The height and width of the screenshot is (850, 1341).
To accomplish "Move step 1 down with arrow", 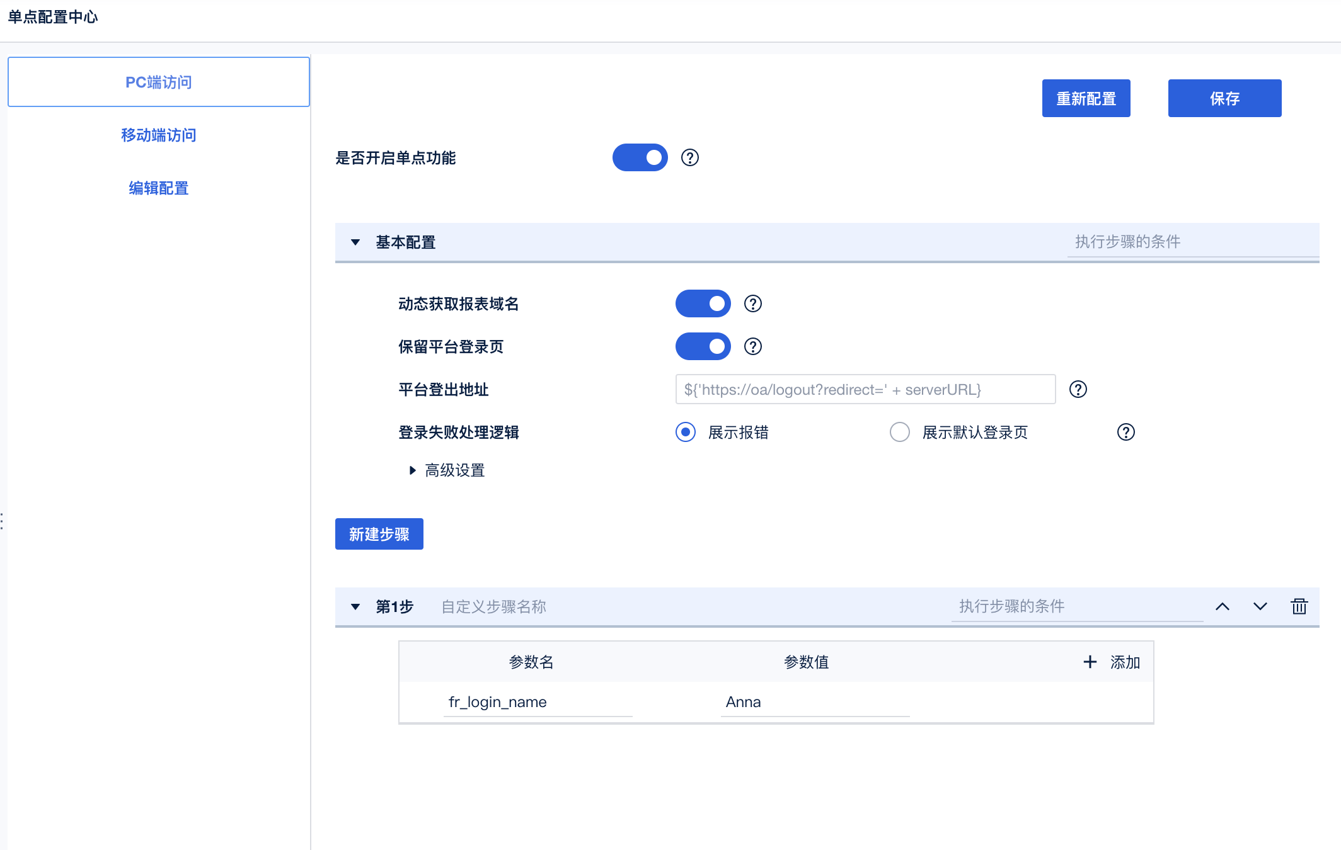I will (1260, 606).
